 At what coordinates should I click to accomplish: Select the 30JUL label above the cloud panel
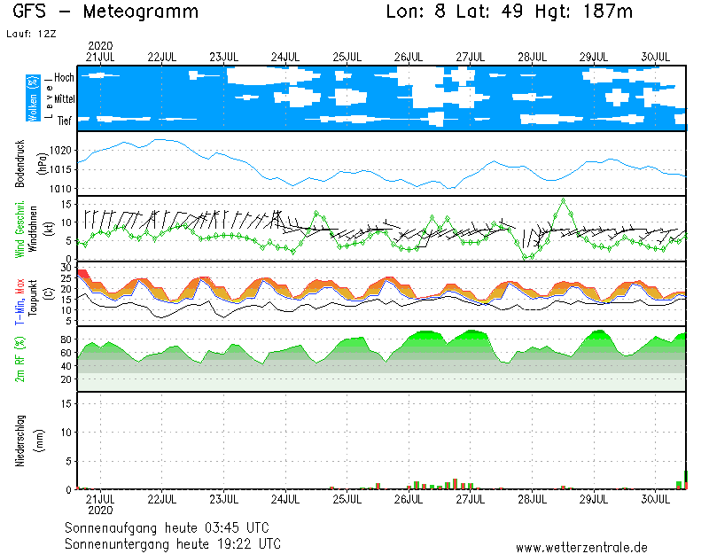tap(656, 58)
